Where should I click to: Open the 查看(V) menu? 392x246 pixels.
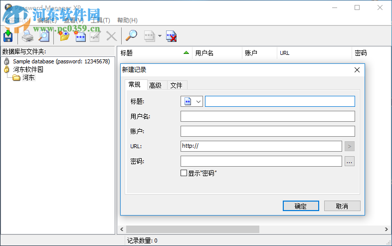coord(73,20)
